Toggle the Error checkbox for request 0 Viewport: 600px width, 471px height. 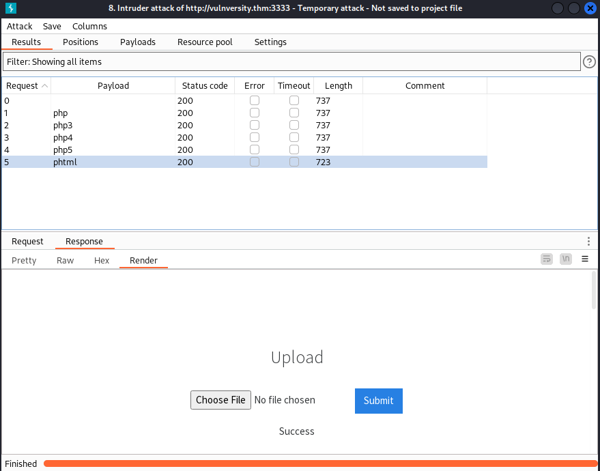pos(255,100)
